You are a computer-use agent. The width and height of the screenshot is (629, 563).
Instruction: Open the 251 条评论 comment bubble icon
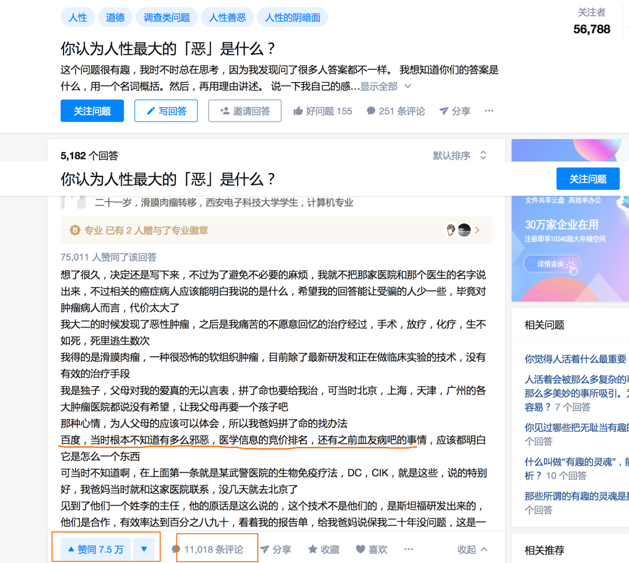coord(371,111)
